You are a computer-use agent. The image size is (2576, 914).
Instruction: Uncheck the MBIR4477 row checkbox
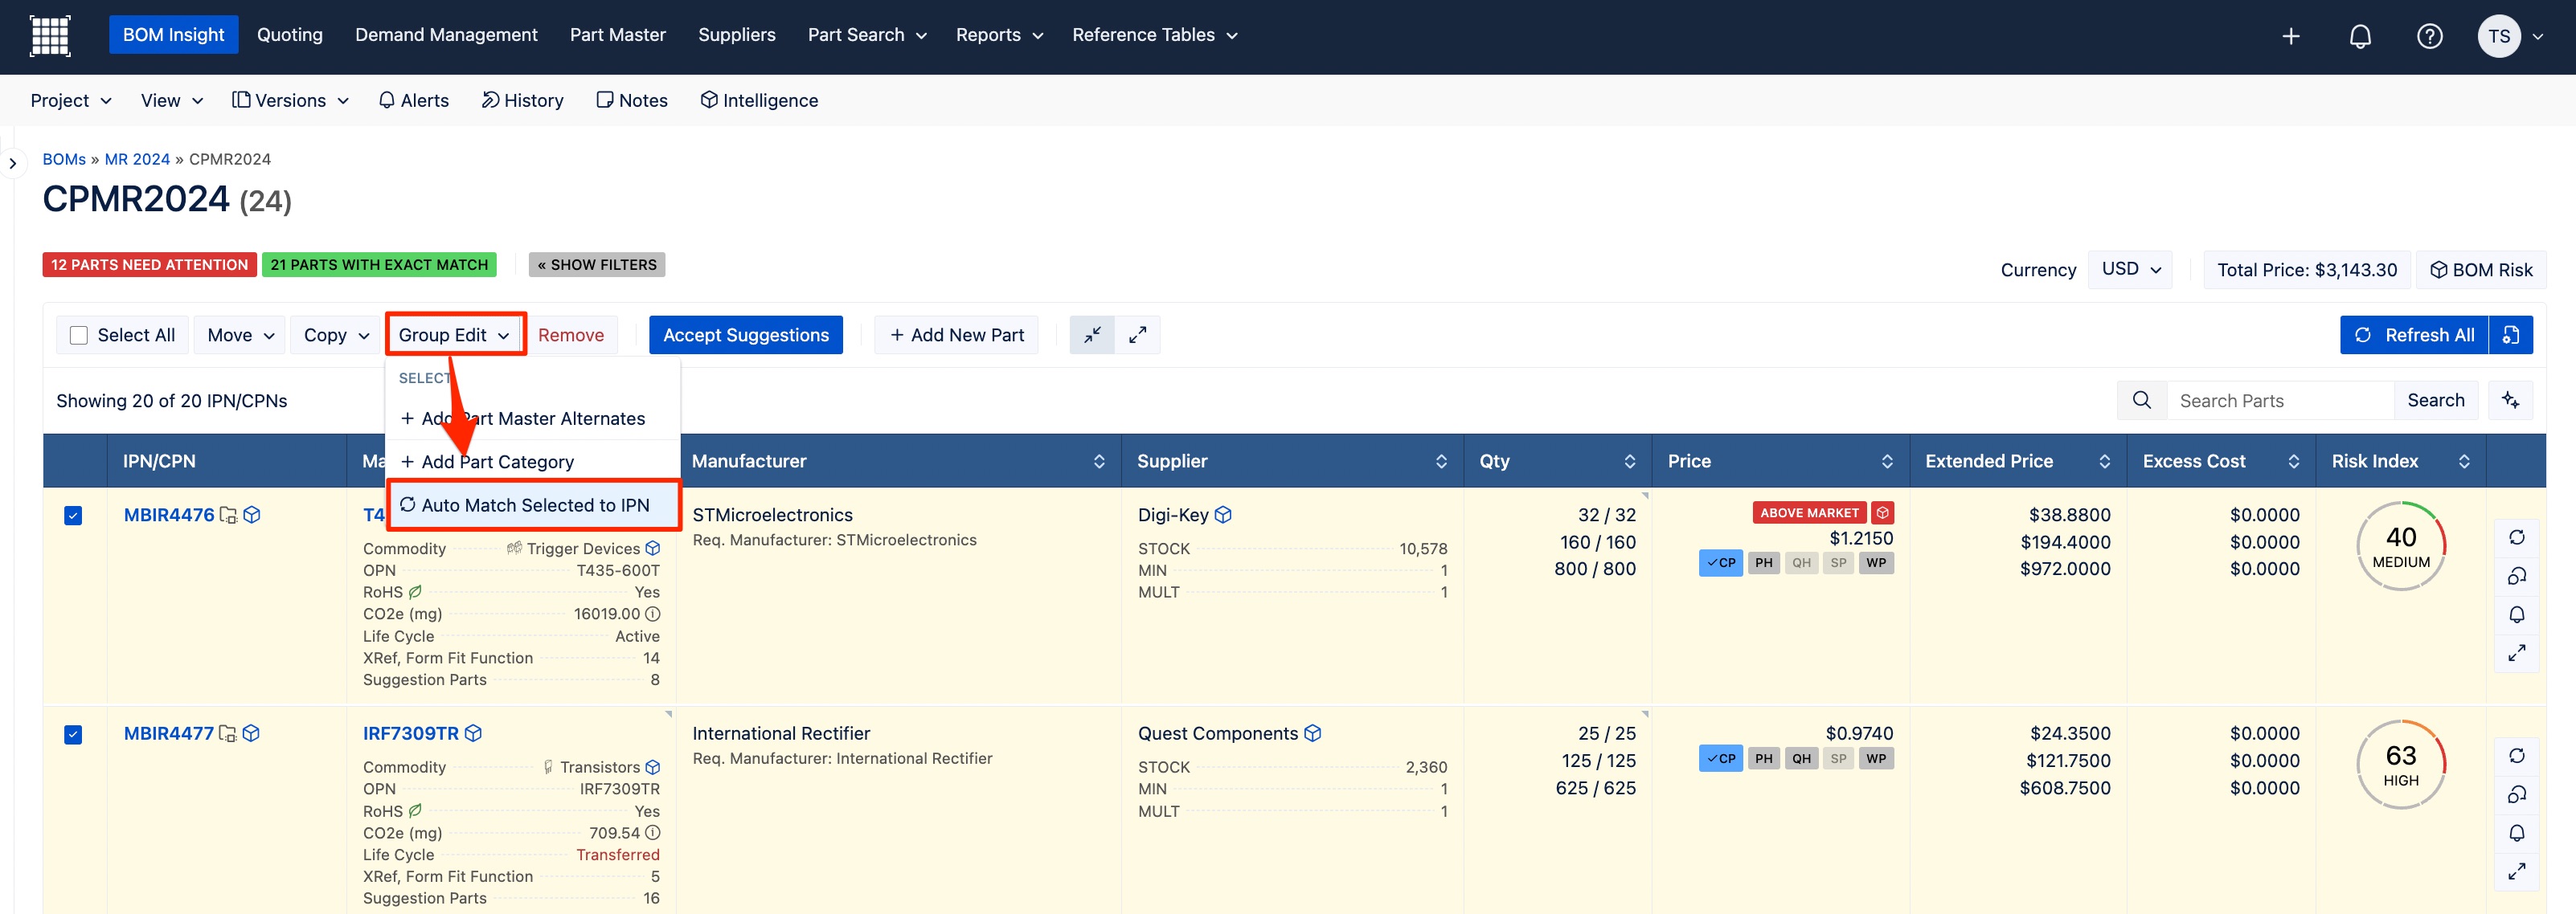(73, 735)
